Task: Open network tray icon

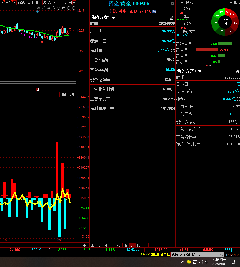Action: (x=195, y=262)
